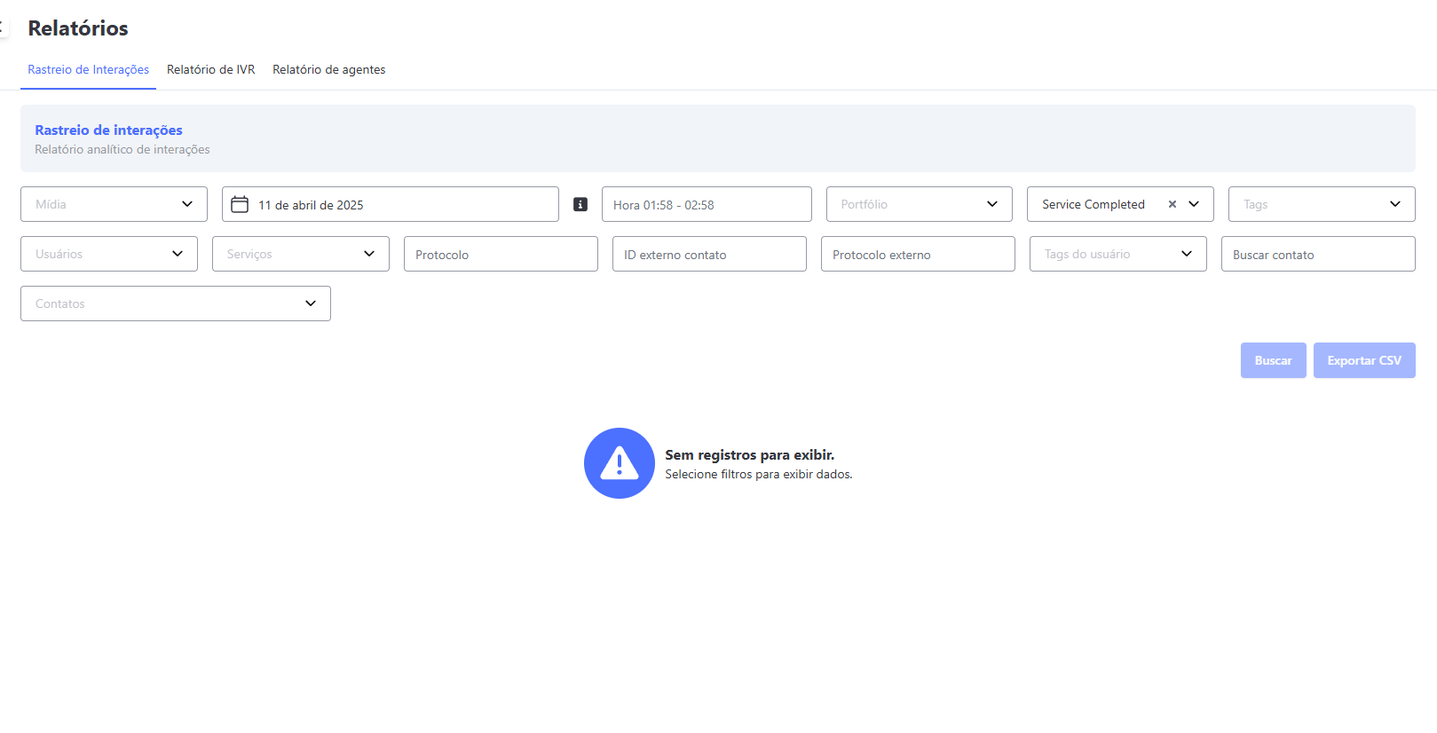Expand the Usuários dropdown

point(108,254)
